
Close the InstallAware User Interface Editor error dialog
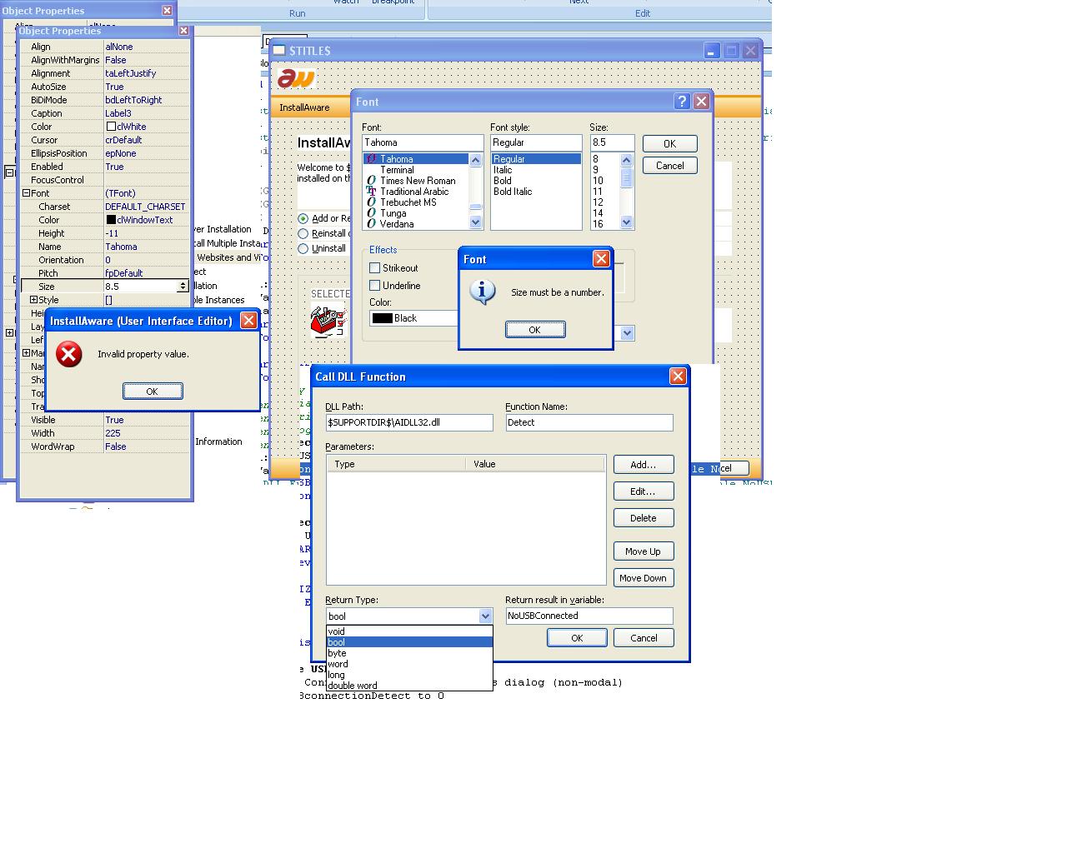(x=248, y=320)
